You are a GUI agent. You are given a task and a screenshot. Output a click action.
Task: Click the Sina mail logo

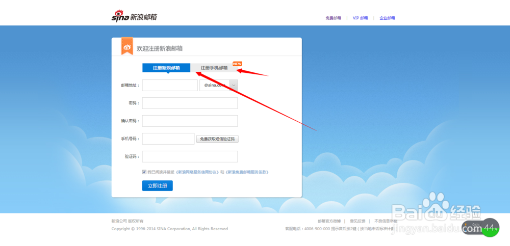[134, 16]
